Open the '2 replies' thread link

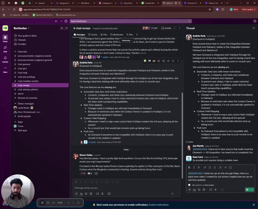(x=92, y=142)
